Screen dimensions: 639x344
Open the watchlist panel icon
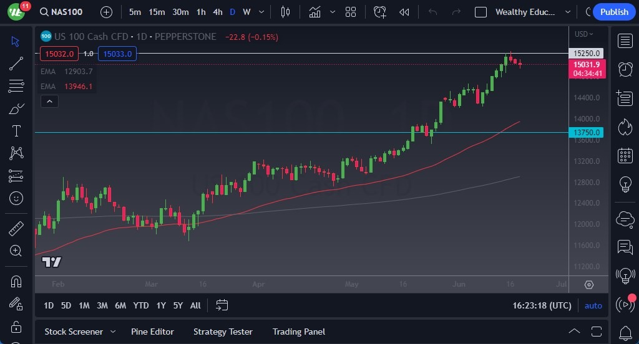point(625,41)
